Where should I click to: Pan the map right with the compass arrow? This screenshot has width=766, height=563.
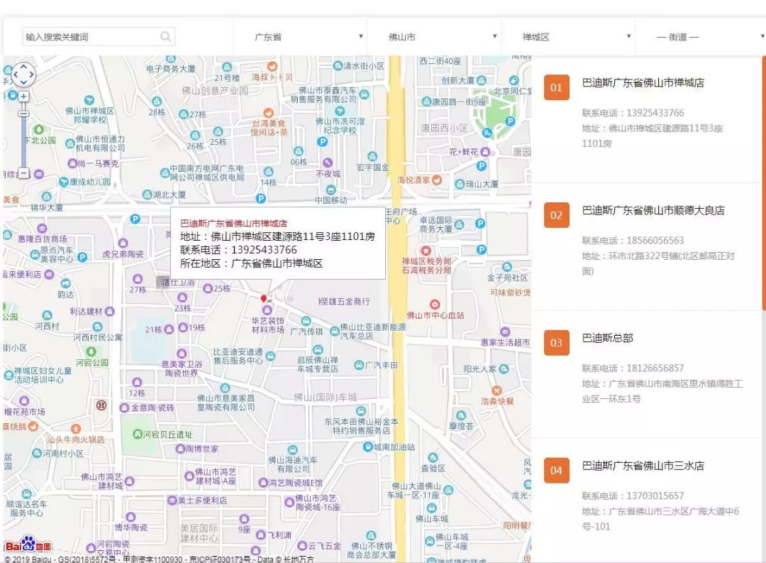point(32,74)
